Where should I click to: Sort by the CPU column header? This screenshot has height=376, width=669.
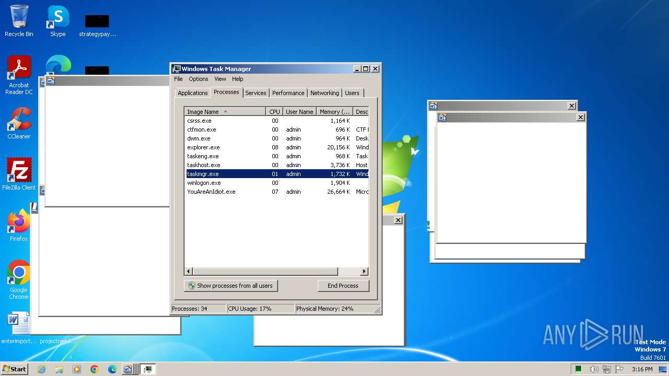coord(275,112)
